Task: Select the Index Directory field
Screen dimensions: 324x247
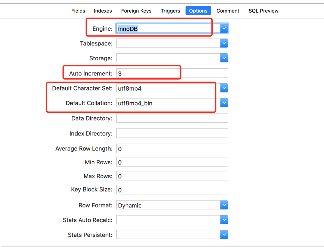Action: click(172, 133)
